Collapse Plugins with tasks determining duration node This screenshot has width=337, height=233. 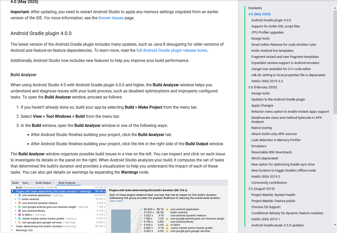12,191
